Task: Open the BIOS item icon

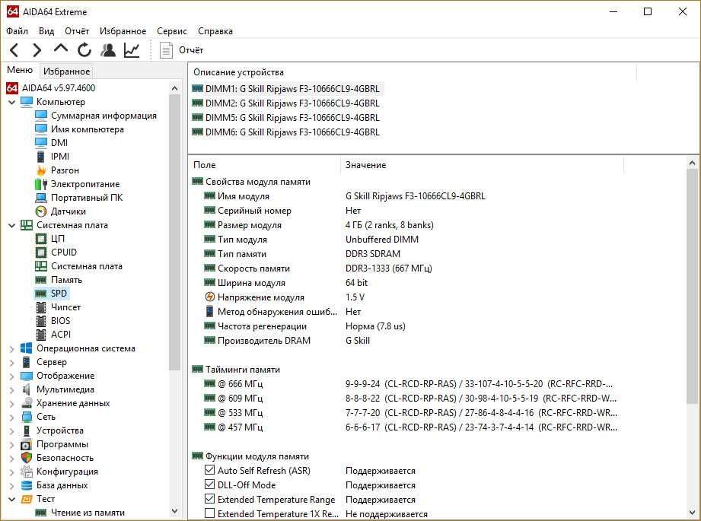Action: (40, 321)
